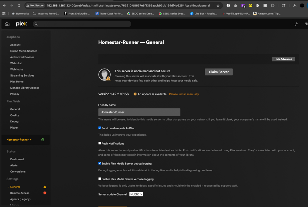Open the white S extension icon

(x=228, y=6)
